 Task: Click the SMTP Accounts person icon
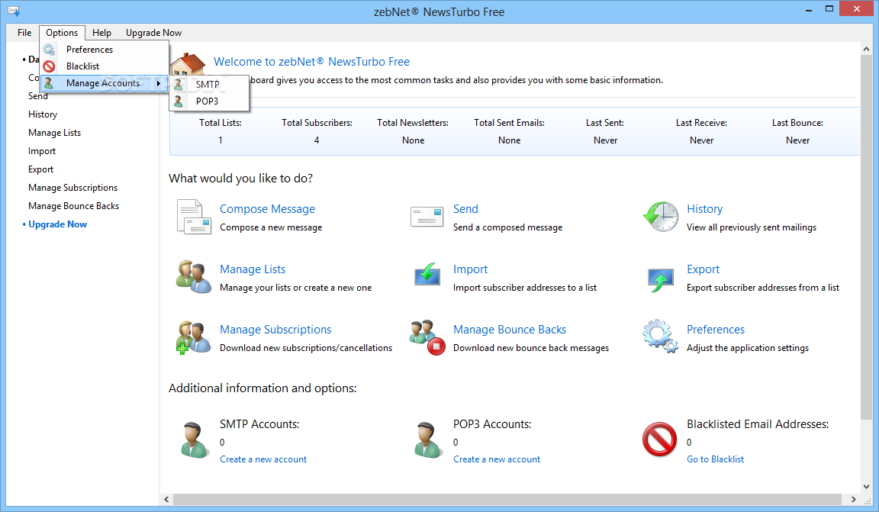click(x=195, y=440)
